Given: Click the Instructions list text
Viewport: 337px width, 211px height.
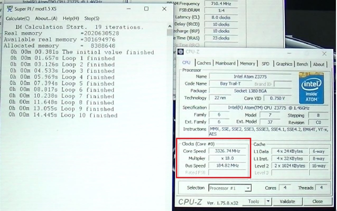Looking at the screenshot, I should (x=269, y=131).
